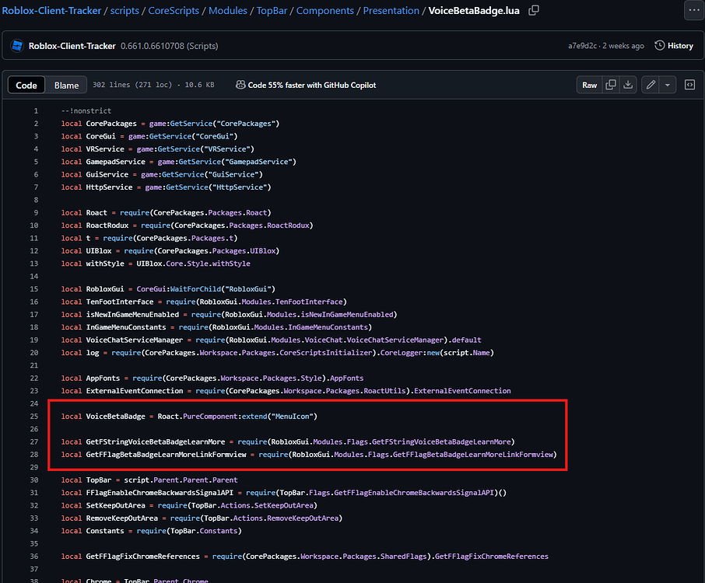Copy the VoiceBetaBadge.lua file path
705x583 pixels.
tap(535, 10)
